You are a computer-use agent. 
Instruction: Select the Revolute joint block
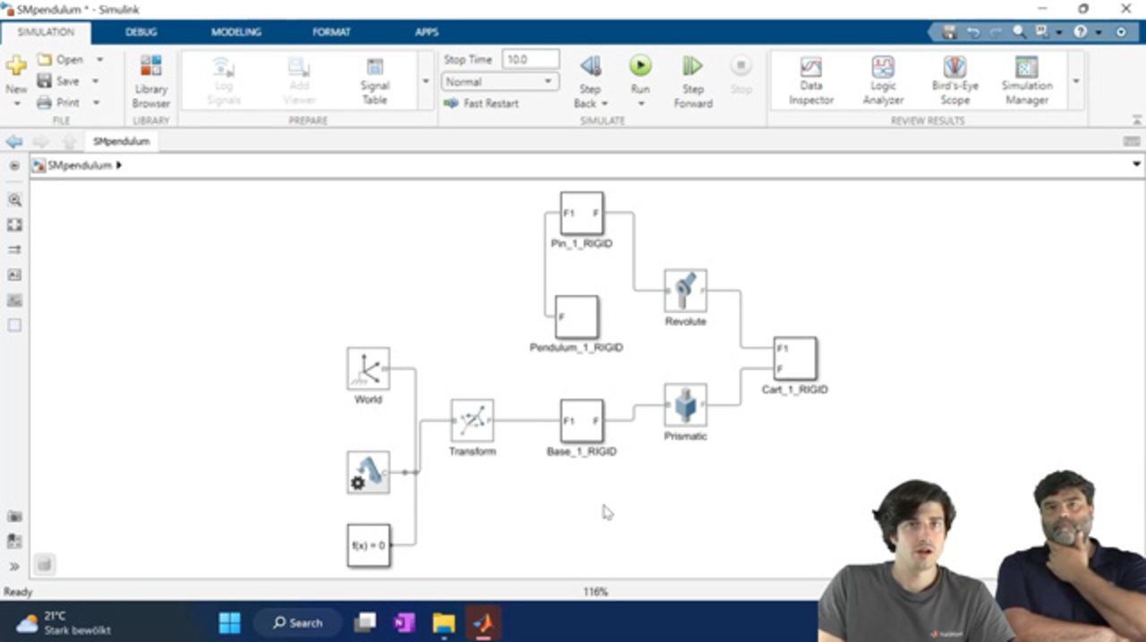tap(685, 291)
